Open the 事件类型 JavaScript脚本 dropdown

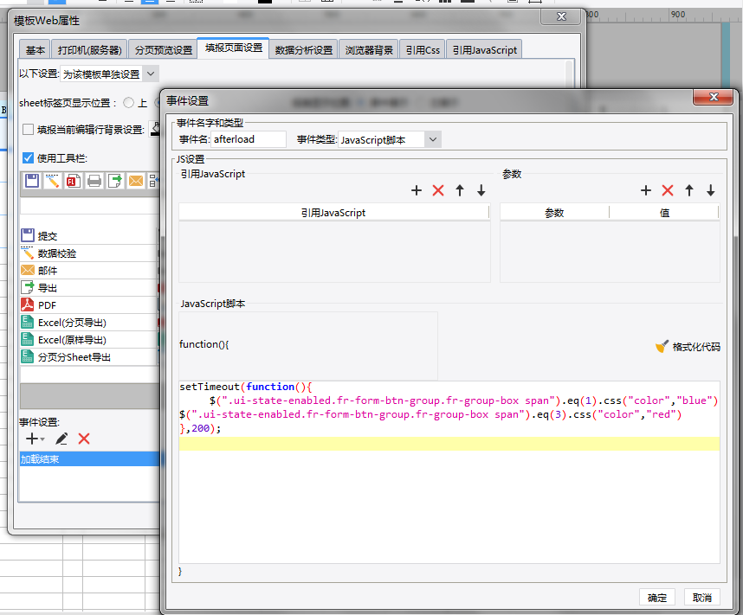[x=433, y=139]
